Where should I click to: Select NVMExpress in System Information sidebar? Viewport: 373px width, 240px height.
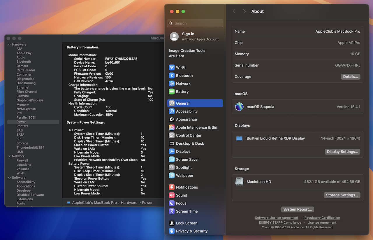click(26, 109)
